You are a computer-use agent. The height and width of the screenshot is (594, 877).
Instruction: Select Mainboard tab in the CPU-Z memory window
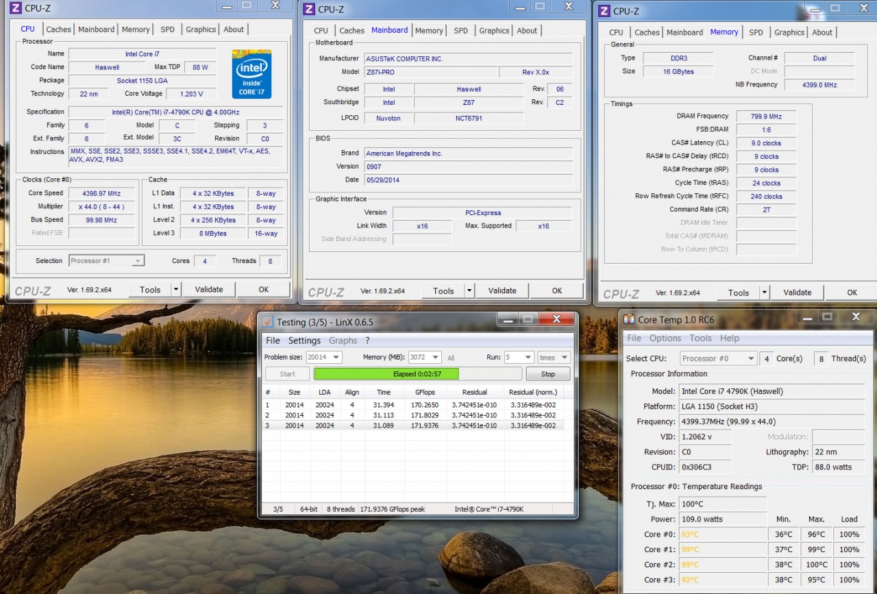(x=685, y=32)
